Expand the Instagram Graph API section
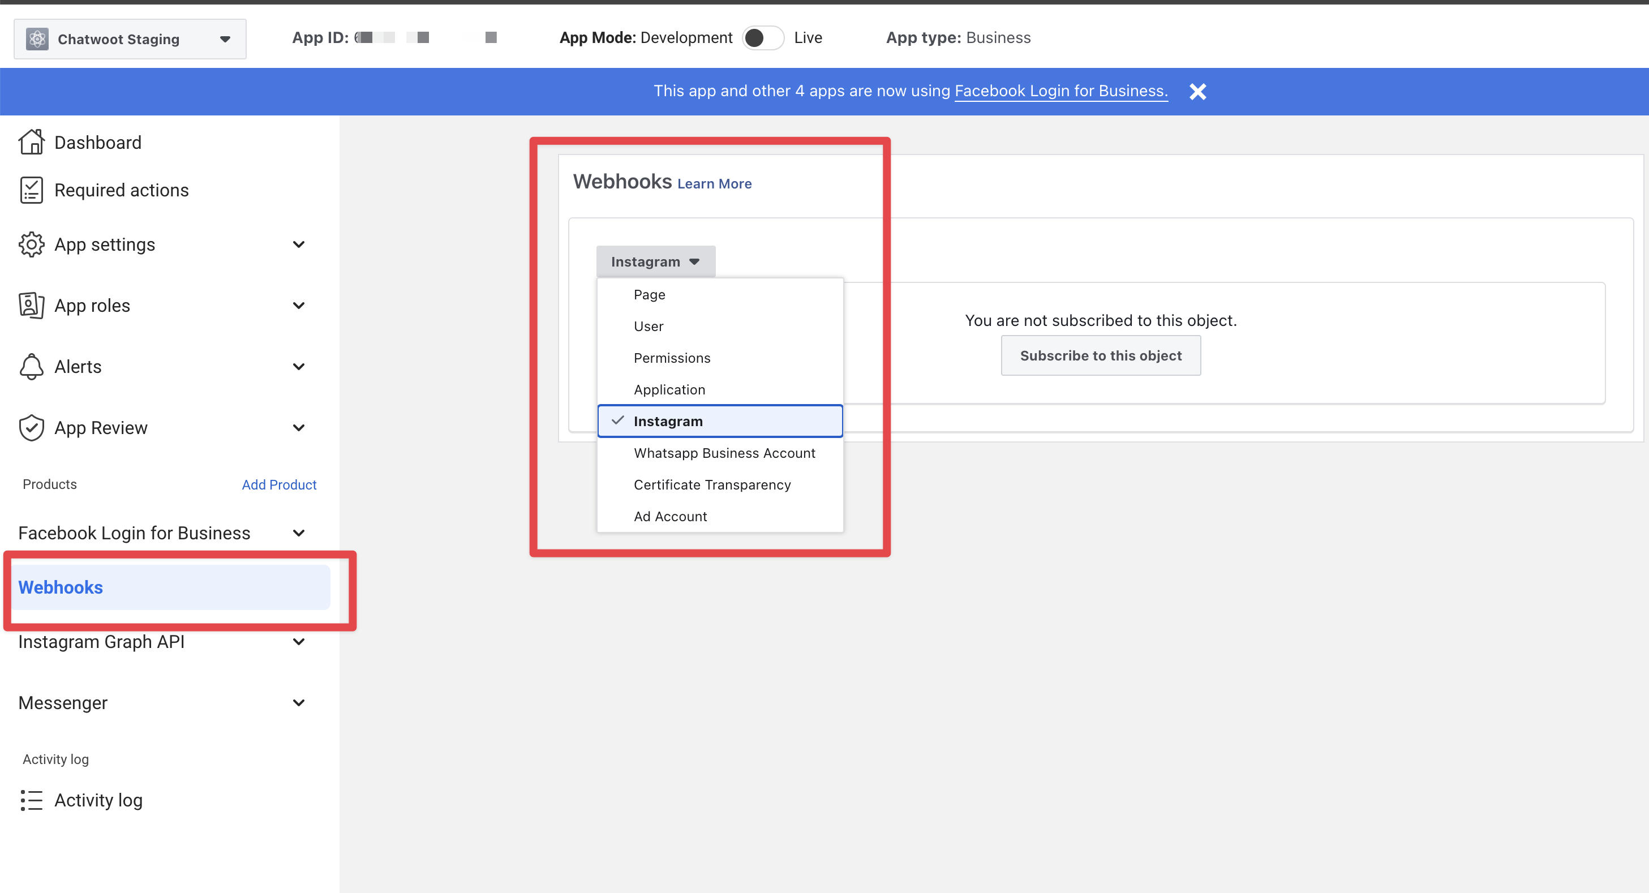Image resolution: width=1649 pixels, height=893 pixels. pyautogui.click(x=298, y=642)
